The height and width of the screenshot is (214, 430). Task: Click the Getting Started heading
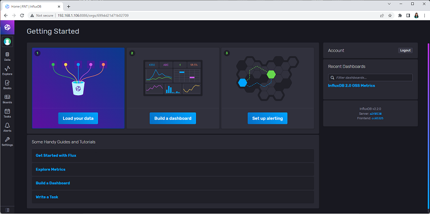pyautogui.click(x=53, y=32)
